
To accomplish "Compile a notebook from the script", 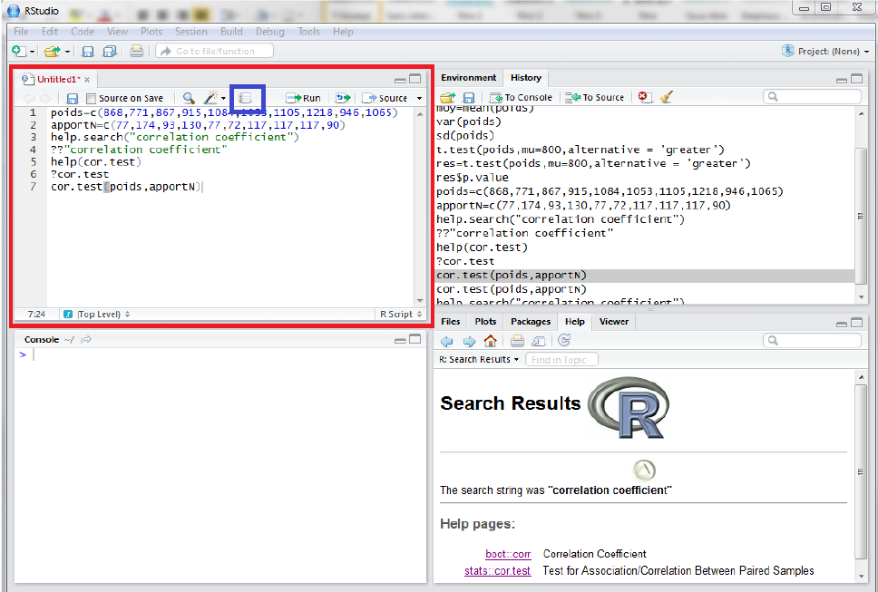I will click(x=245, y=98).
